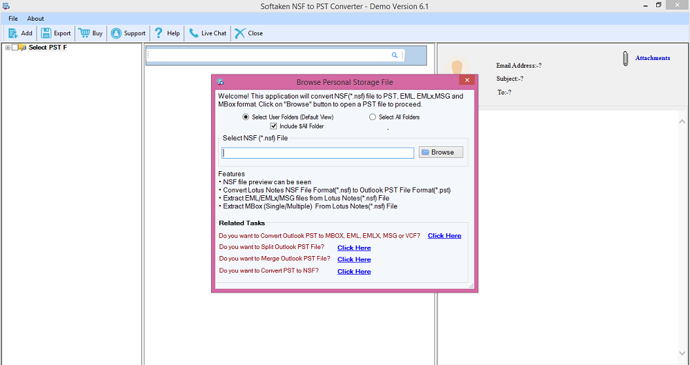Click into the search text box

268,55
